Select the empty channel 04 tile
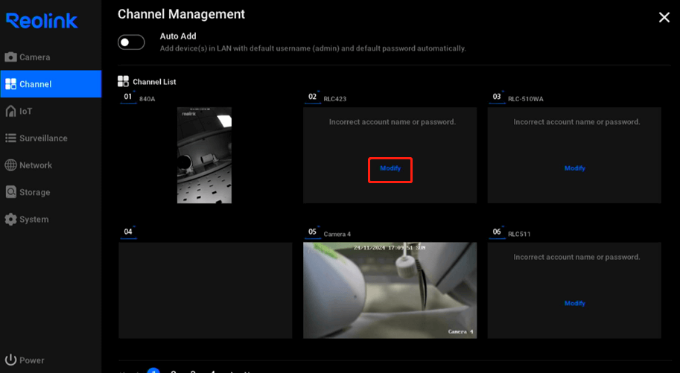This screenshot has height=373, width=680. pos(205,290)
